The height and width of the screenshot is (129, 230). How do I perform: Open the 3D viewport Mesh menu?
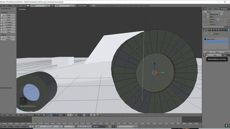point(22,115)
